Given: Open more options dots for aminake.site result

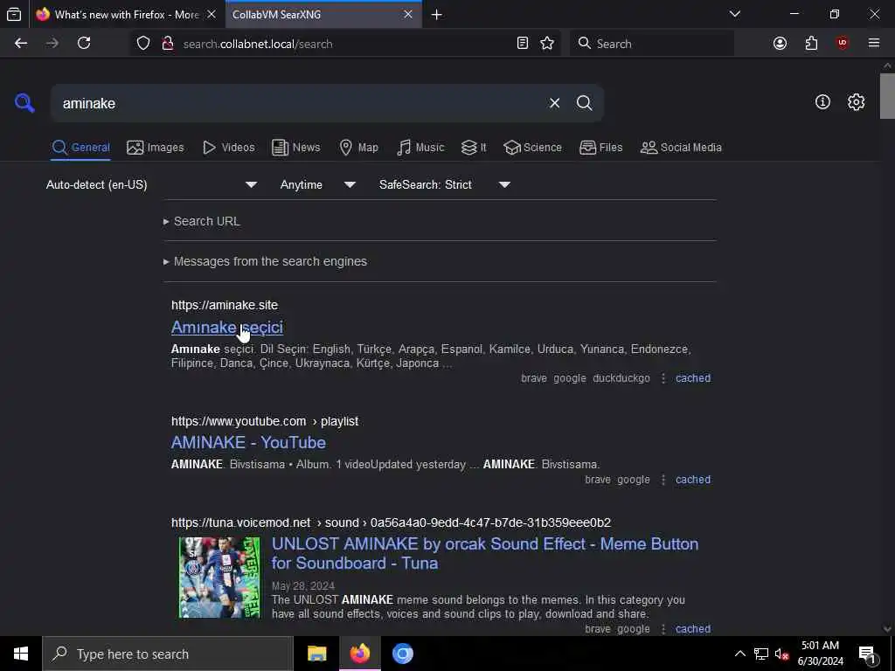Looking at the screenshot, I should 663,378.
